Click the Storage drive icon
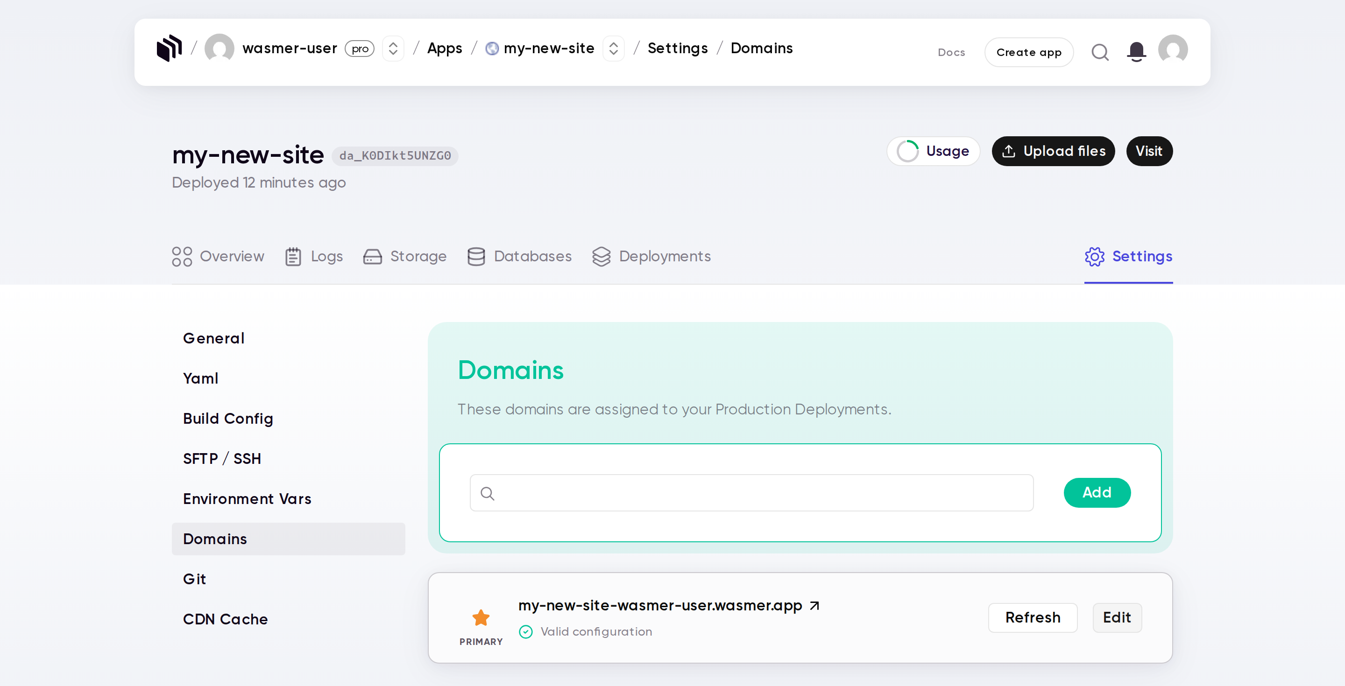 (x=372, y=257)
